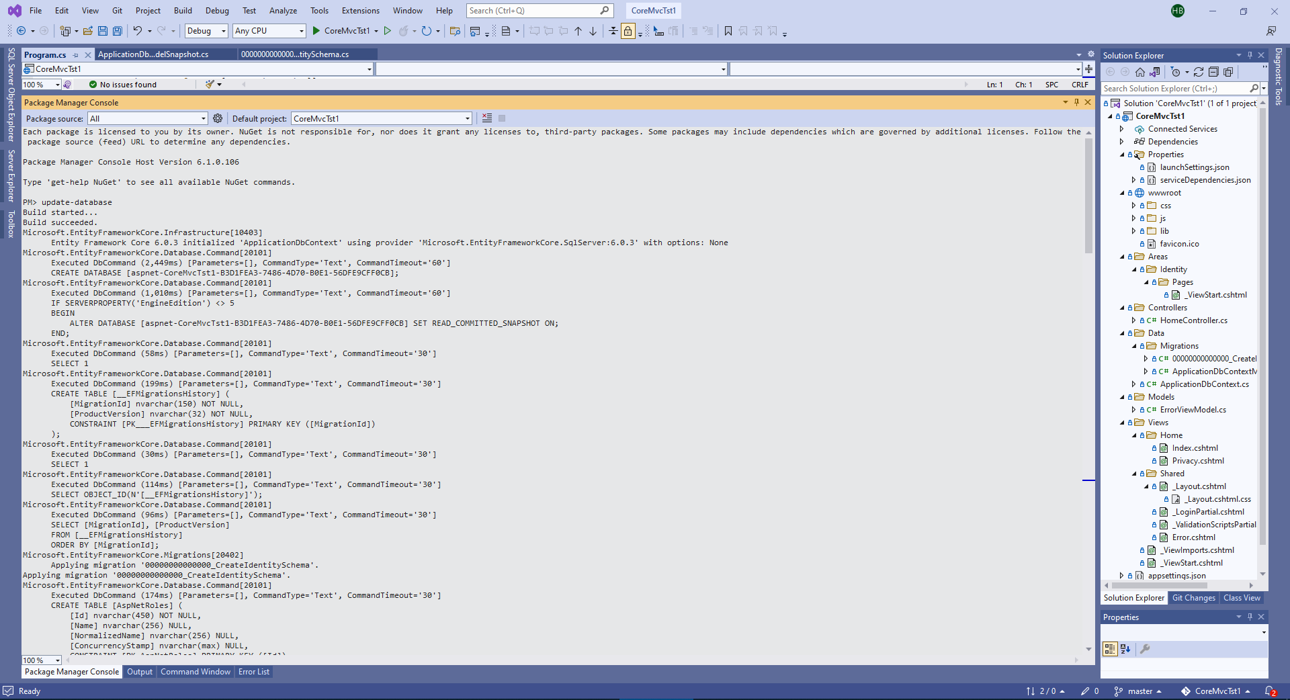The image size is (1290, 700).
Task: Select HomeController.cs in Solution Explorer
Action: [x=1193, y=320]
